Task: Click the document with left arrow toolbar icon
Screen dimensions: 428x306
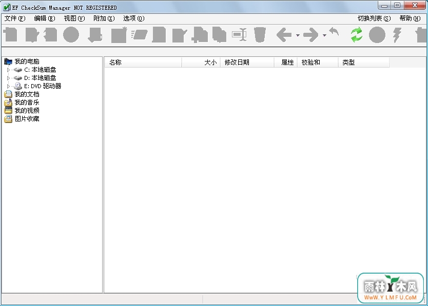Action: pyautogui.click(x=50, y=35)
